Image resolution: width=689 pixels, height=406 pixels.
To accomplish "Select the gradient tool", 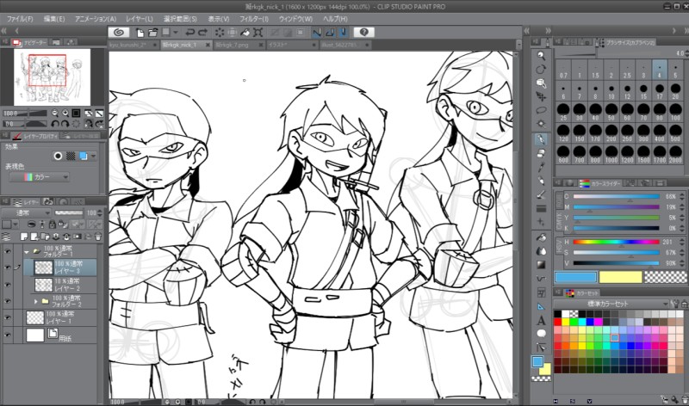I will [x=541, y=265].
